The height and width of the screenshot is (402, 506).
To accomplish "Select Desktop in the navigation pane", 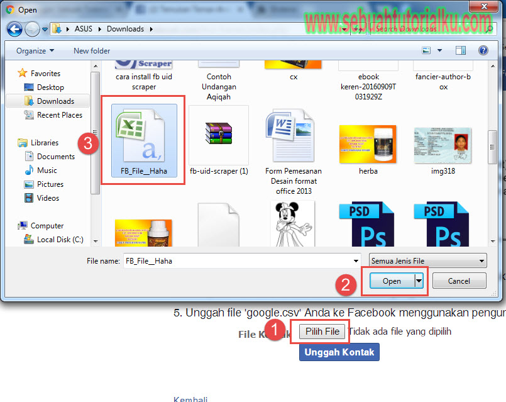I will 44,87.
